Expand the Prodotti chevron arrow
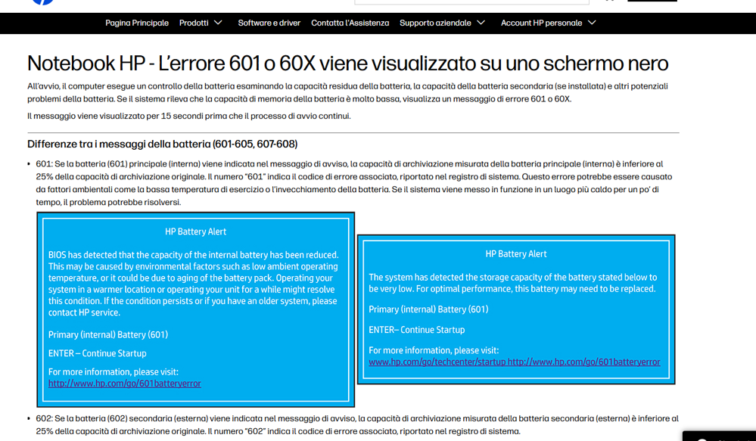 click(x=218, y=23)
